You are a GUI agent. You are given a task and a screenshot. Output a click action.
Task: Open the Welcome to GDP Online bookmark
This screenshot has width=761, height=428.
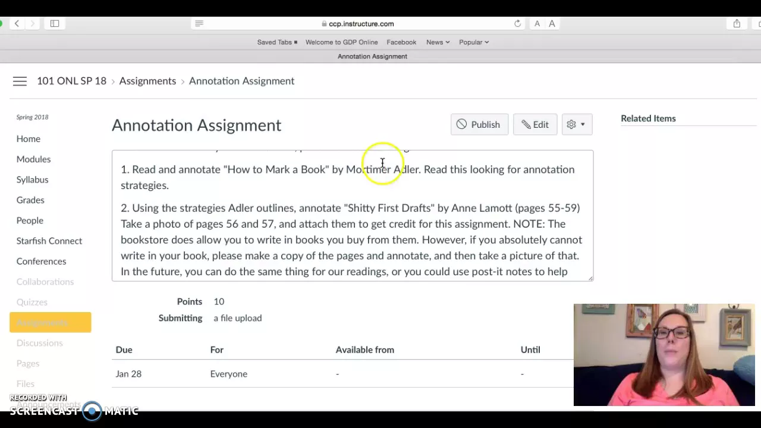pos(341,42)
